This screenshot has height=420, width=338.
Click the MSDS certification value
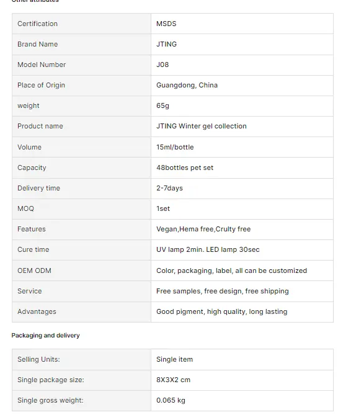166,24
